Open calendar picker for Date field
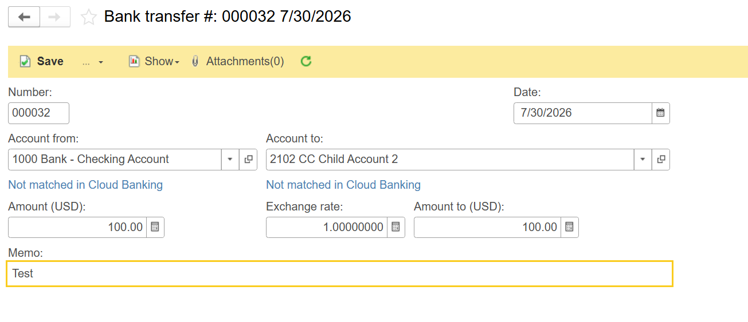The image size is (748, 322). click(x=660, y=113)
